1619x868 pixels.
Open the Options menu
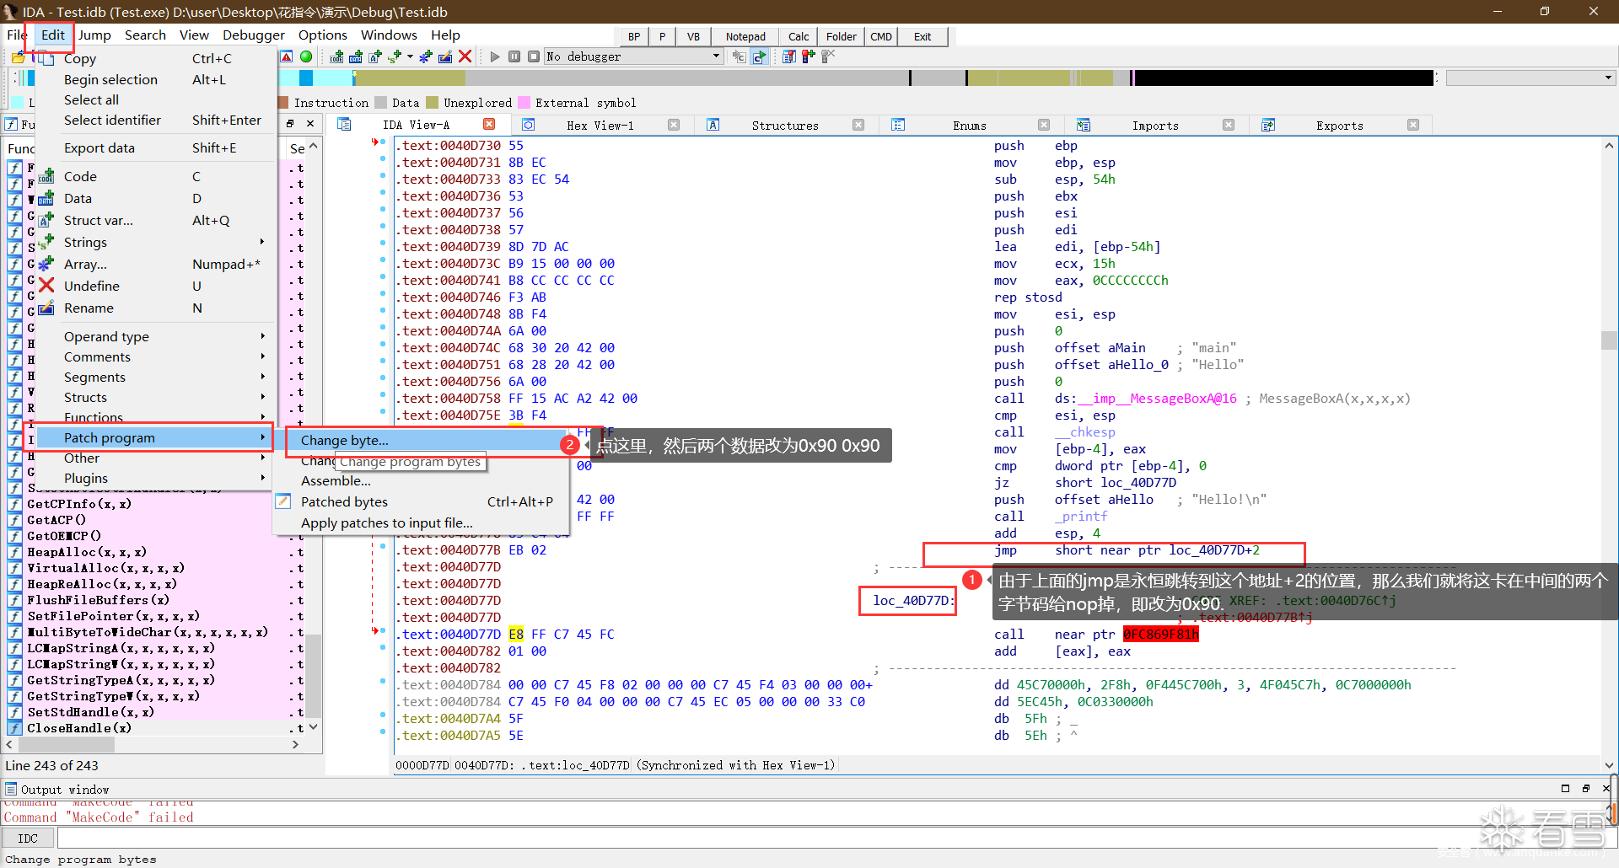tap(323, 35)
